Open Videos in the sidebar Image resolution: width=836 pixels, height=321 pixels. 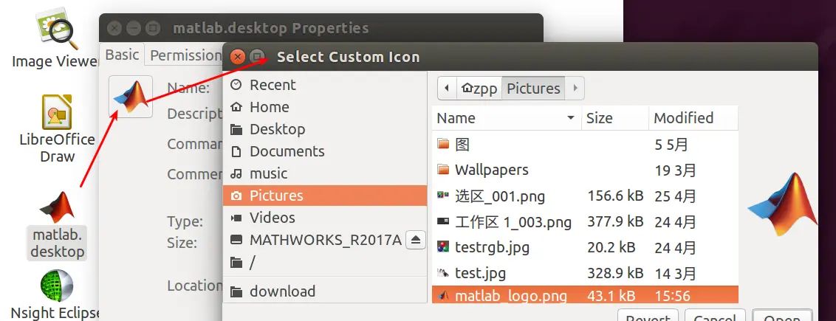[325, 218]
